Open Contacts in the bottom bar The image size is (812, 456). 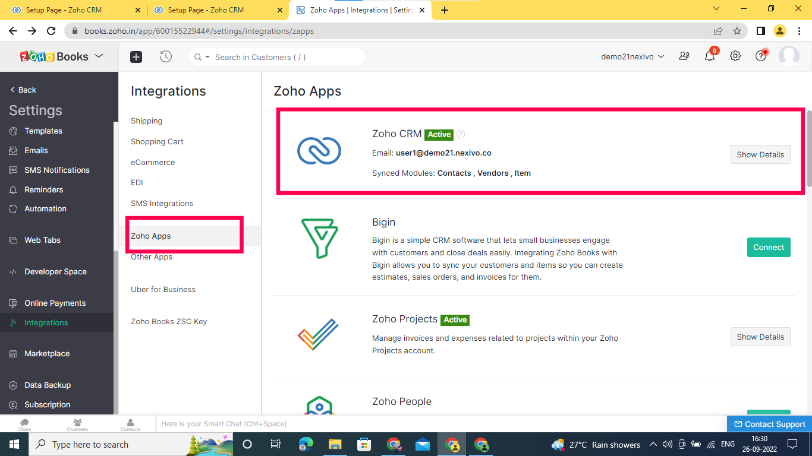[x=130, y=425]
